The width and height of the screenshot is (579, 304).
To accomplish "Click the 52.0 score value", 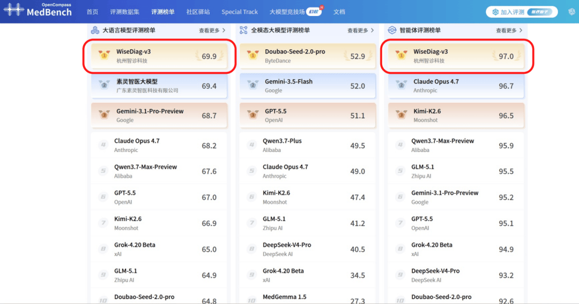I will coord(358,86).
